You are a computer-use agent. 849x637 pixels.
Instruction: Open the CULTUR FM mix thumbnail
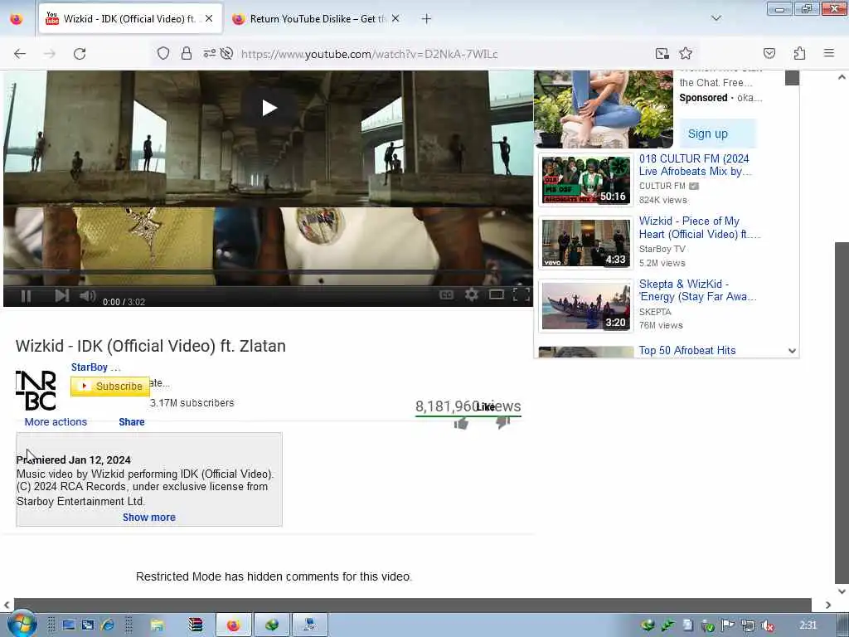586,180
